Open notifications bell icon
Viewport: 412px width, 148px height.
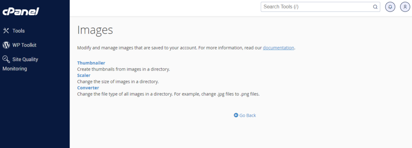tap(390, 7)
